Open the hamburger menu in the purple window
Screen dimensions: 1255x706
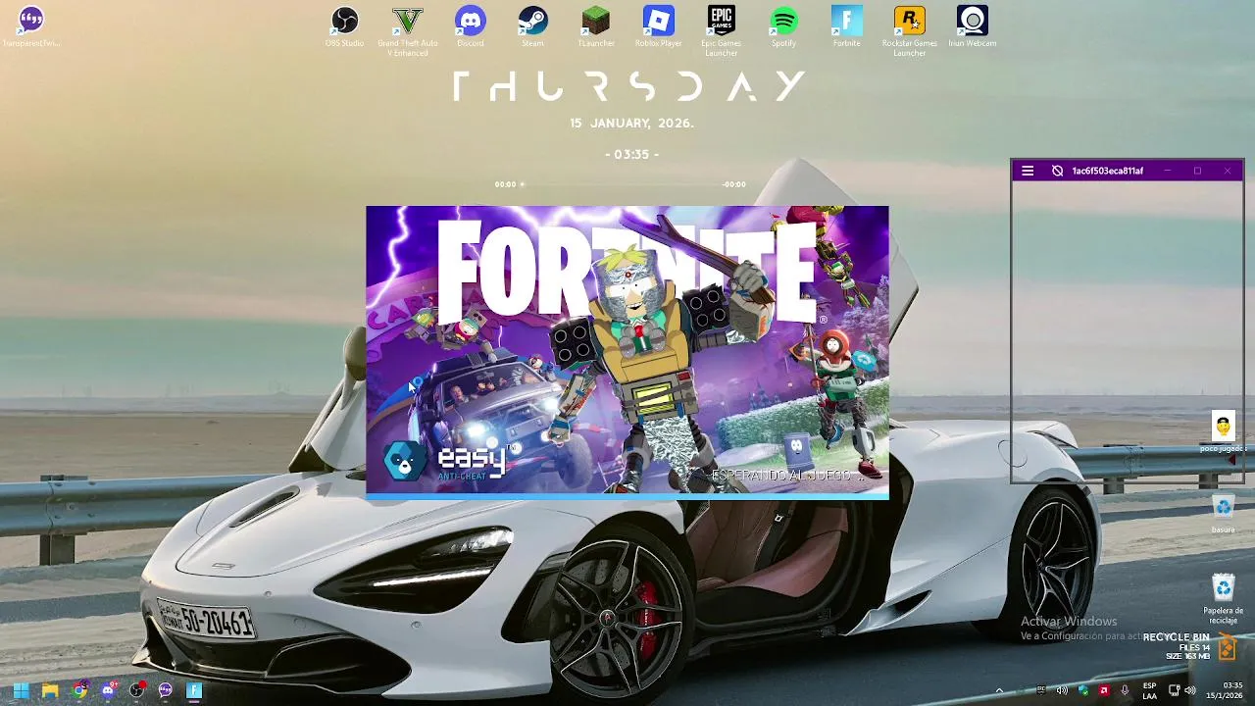pos(1028,171)
